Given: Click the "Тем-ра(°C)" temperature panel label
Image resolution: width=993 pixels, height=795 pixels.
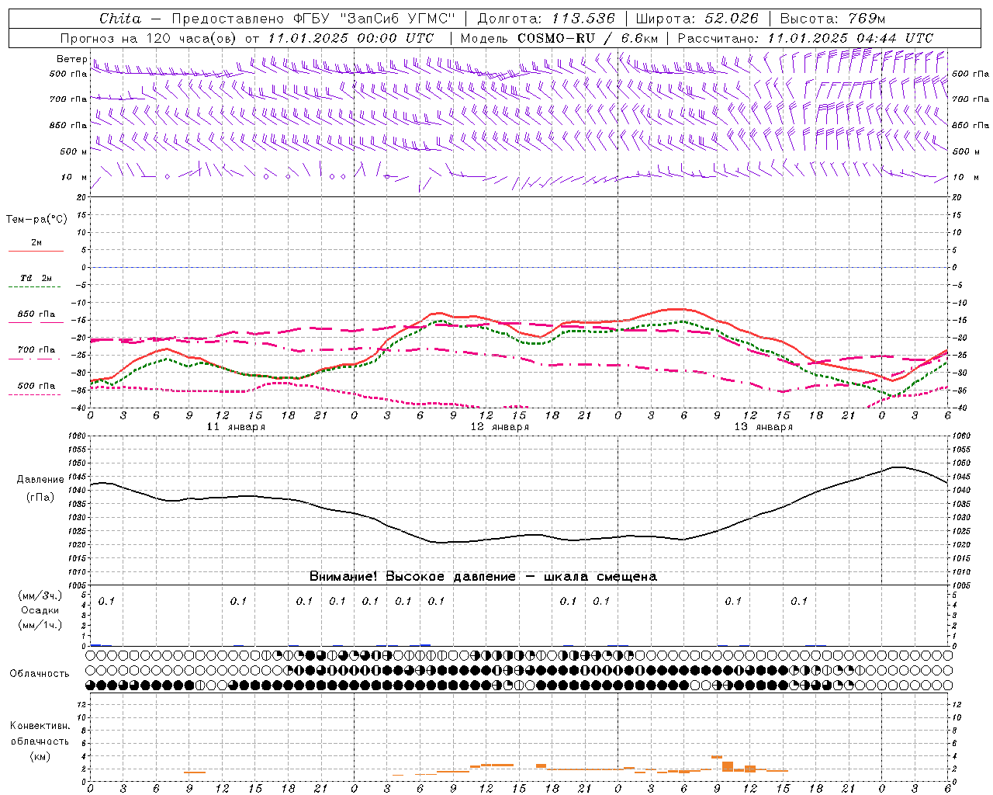Looking at the screenshot, I should 36,220.
